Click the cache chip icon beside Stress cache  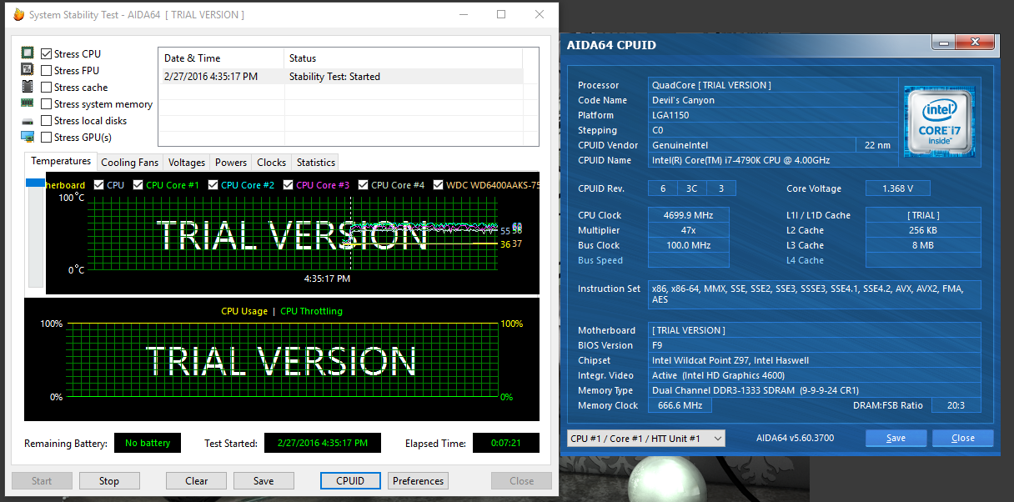point(28,87)
